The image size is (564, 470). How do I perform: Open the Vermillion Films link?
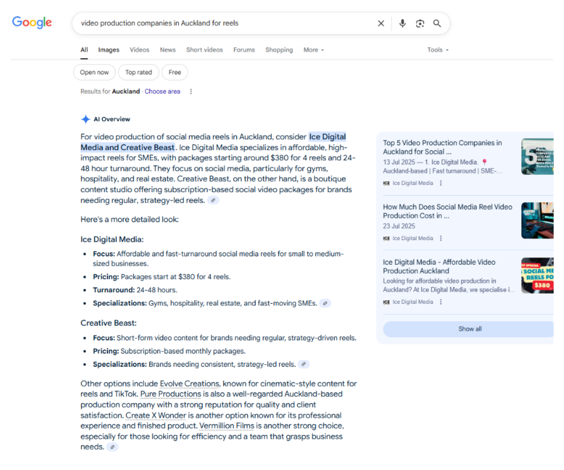227,426
